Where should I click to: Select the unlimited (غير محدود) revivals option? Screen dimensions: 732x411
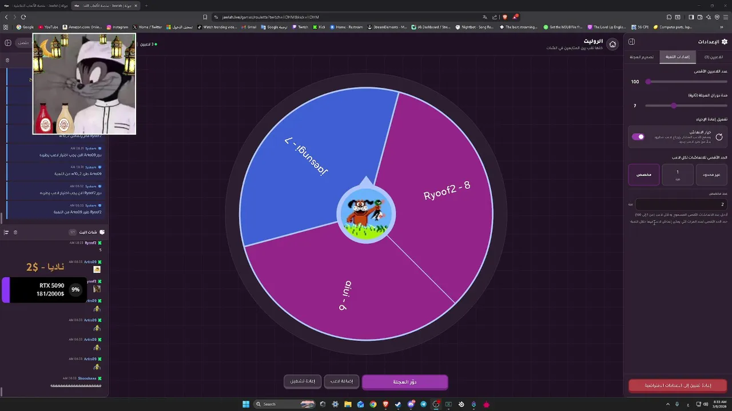711,175
